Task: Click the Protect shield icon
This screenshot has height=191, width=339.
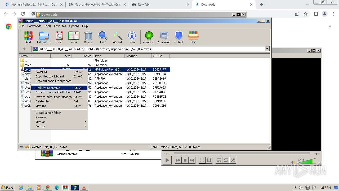Action: 179,37
